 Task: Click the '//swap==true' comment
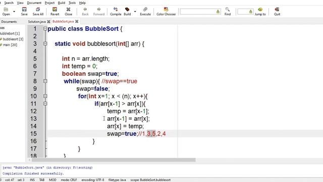click(119, 81)
